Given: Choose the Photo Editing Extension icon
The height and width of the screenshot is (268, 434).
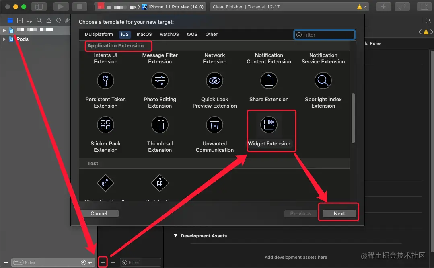Looking at the screenshot, I should click(x=160, y=80).
